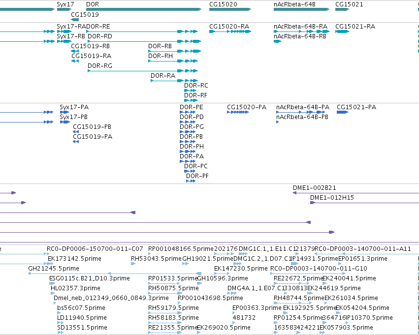Click EST LD11940.5prime
This screenshot has height=335, width=419.
60,323
